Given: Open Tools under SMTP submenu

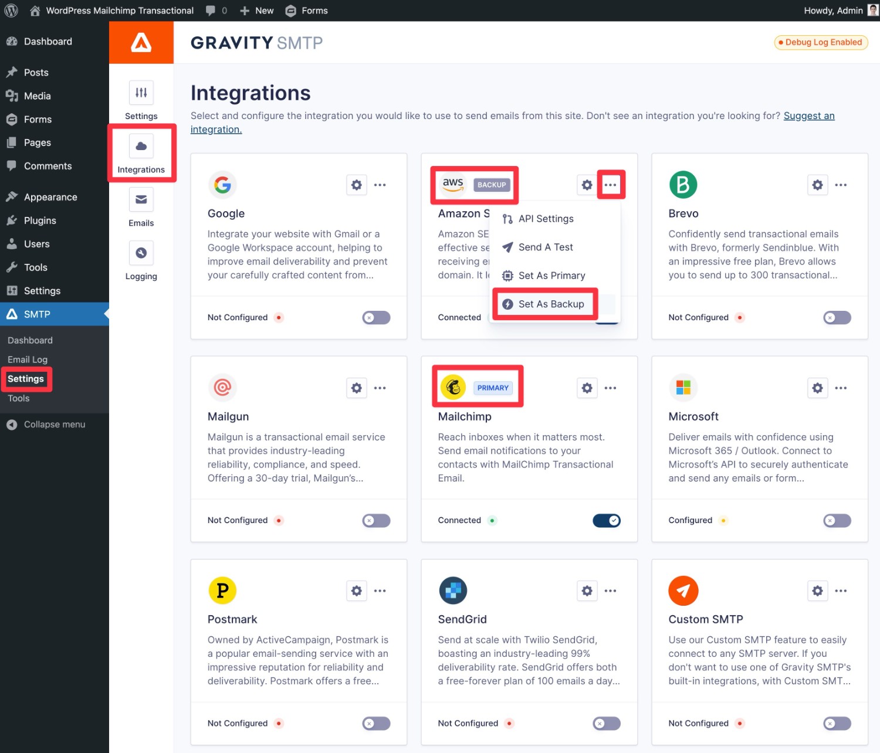Looking at the screenshot, I should pyautogui.click(x=18, y=398).
